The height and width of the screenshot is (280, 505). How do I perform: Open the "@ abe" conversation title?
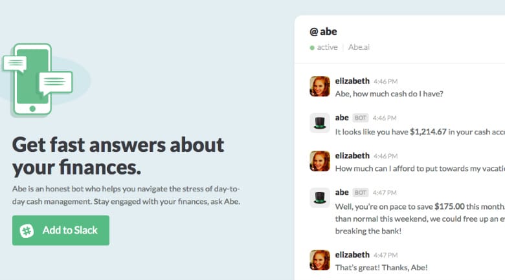point(323,31)
